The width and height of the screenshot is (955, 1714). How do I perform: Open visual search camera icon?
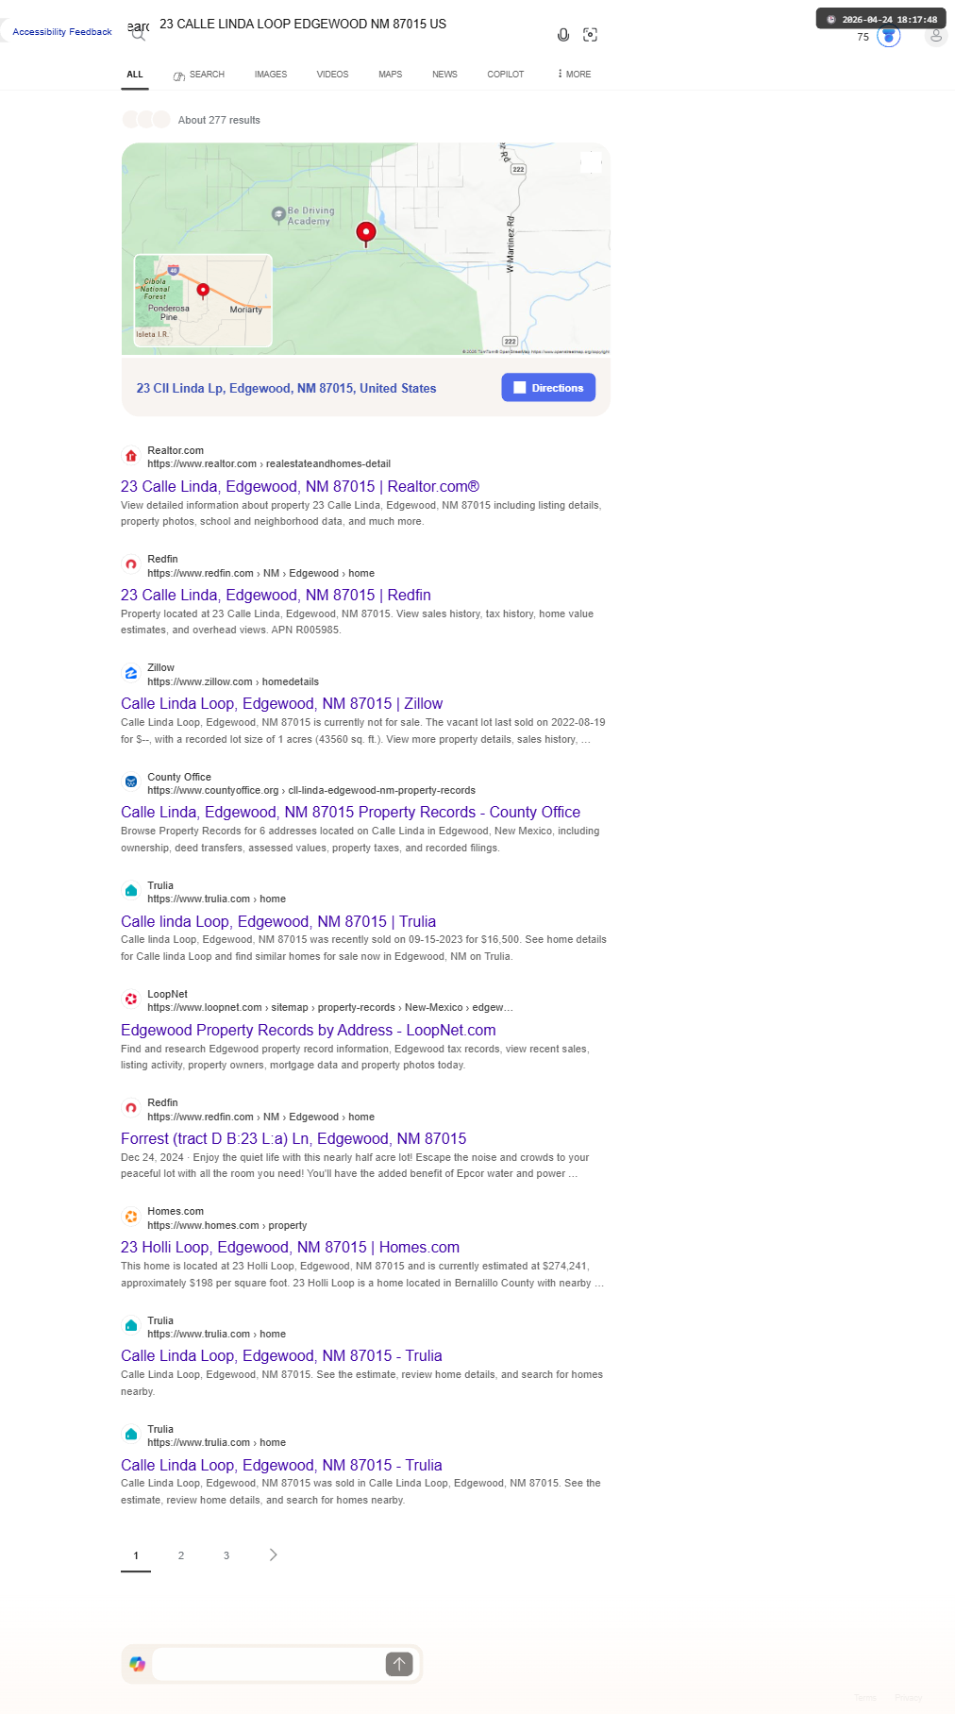point(591,35)
